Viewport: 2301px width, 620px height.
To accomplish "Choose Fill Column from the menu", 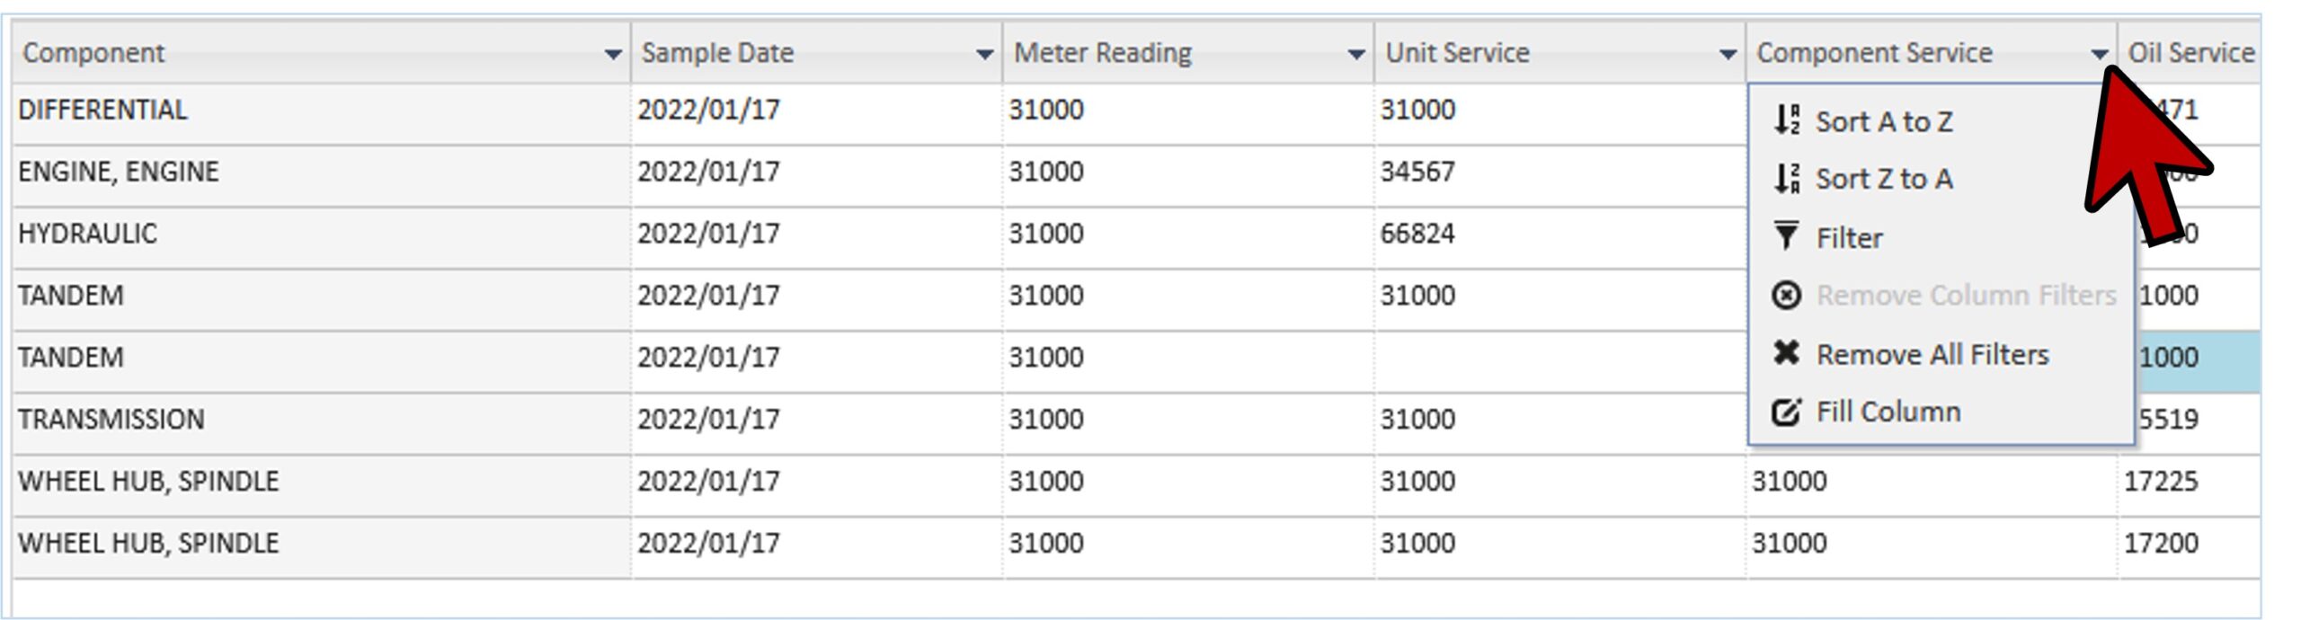I will [1888, 412].
